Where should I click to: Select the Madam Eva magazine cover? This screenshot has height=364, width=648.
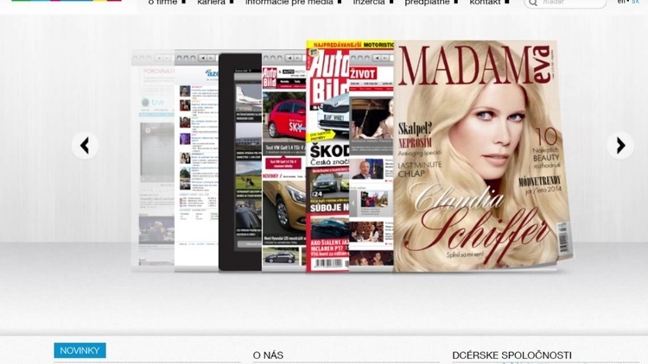pos(483,156)
